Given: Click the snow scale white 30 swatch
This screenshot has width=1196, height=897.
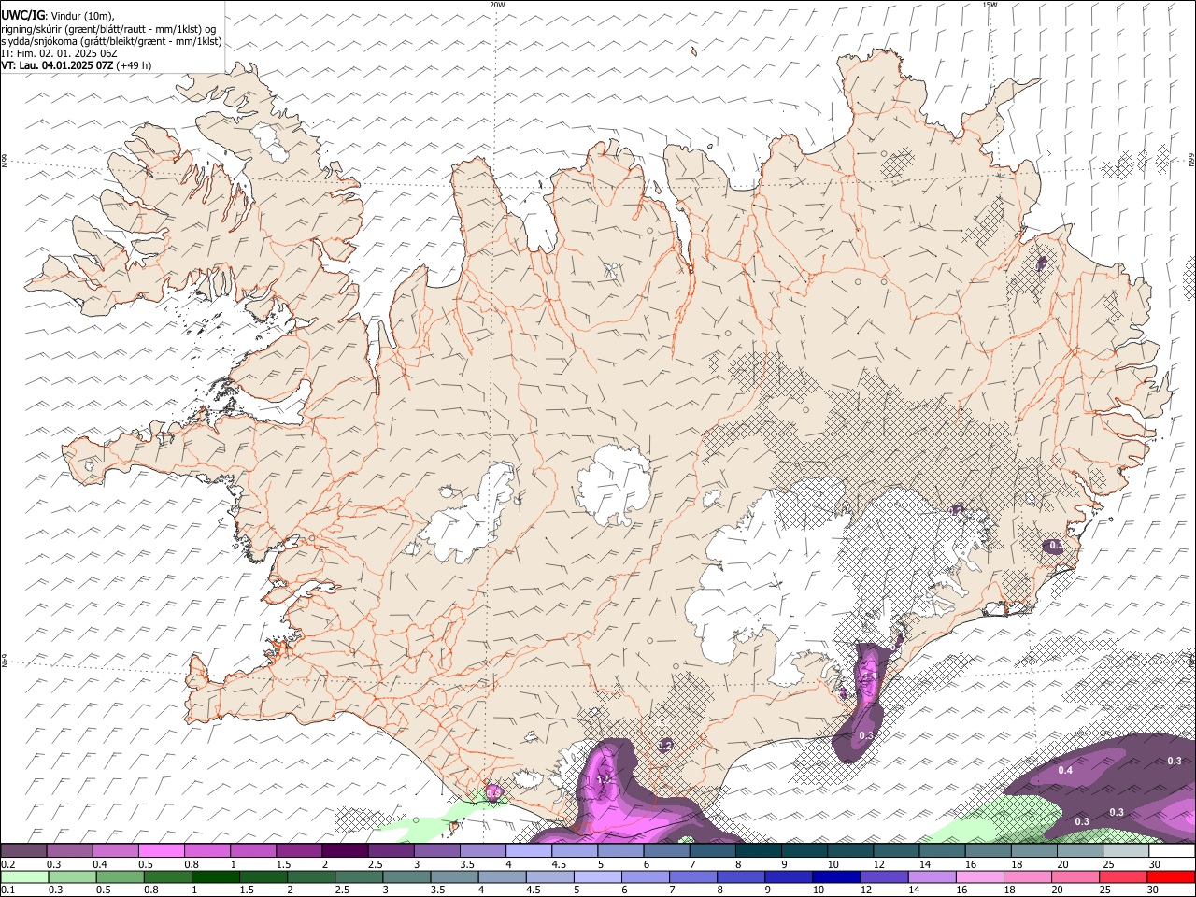Looking at the screenshot, I should [x=1173, y=850].
